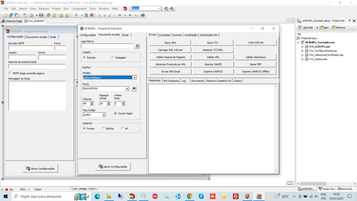This screenshot has height=201, width=357.
Task: Click the Enviar NFe Email button
Action: click(170, 71)
